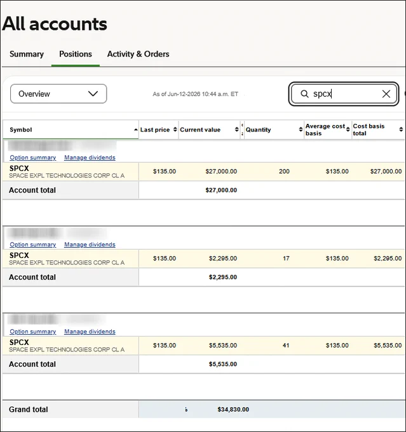This screenshot has height=432, width=406.
Task: Click the Account total value $27,000.00
Action: (221, 190)
